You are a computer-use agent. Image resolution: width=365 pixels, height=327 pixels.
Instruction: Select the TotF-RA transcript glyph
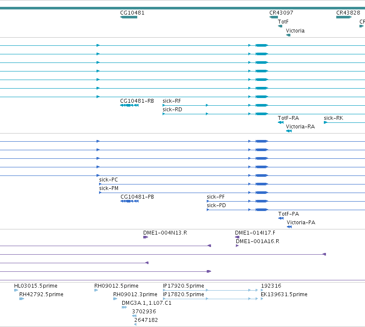[281, 122]
